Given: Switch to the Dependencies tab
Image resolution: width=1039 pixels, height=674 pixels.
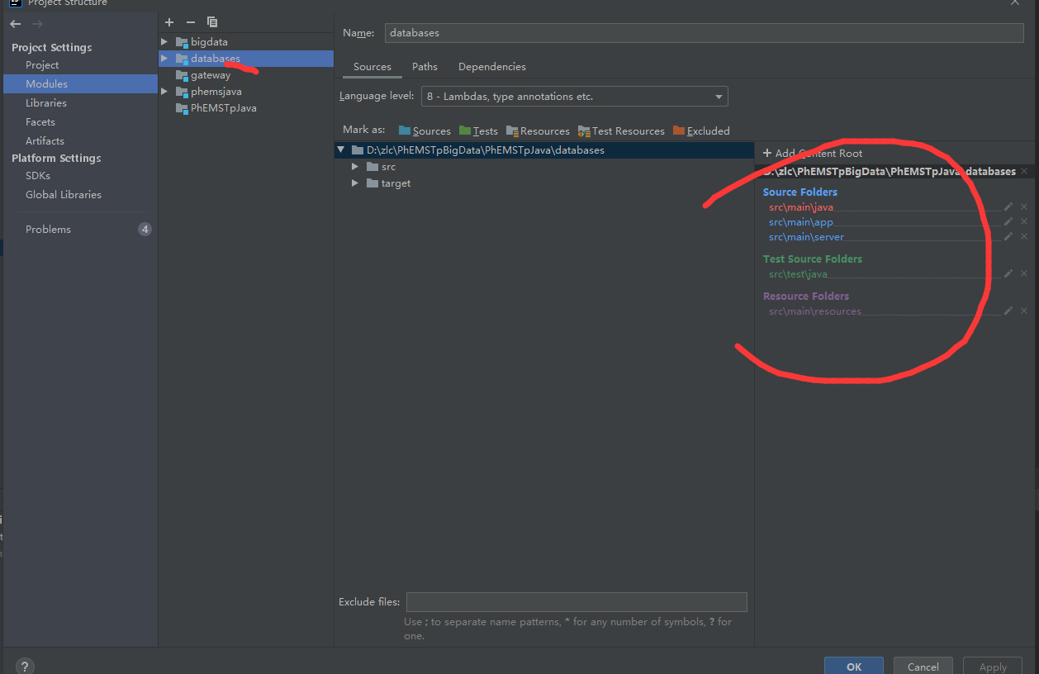Looking at the screenshot, I should (491, 67).
